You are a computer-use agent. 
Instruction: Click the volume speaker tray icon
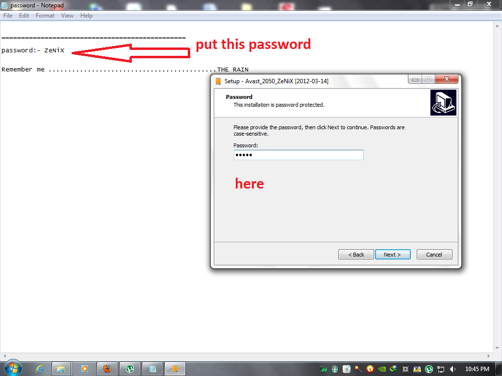452,369
